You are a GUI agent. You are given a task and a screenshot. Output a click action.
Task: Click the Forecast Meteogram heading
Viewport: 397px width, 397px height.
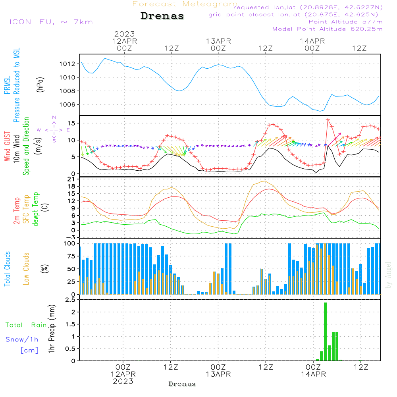[185, 4]
